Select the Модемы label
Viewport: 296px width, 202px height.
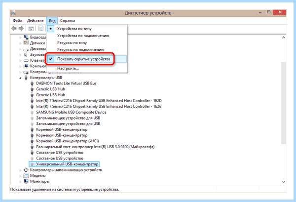coord(38,176)
